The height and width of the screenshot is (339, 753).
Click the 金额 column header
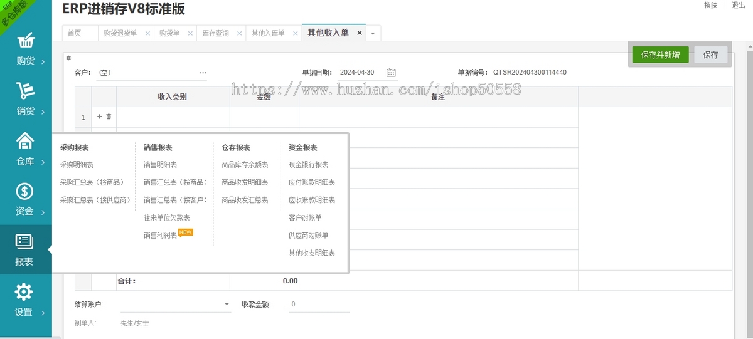coord(264,96)
